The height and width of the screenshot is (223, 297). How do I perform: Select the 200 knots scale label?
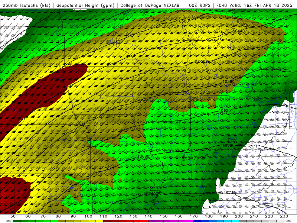(239, 216)
